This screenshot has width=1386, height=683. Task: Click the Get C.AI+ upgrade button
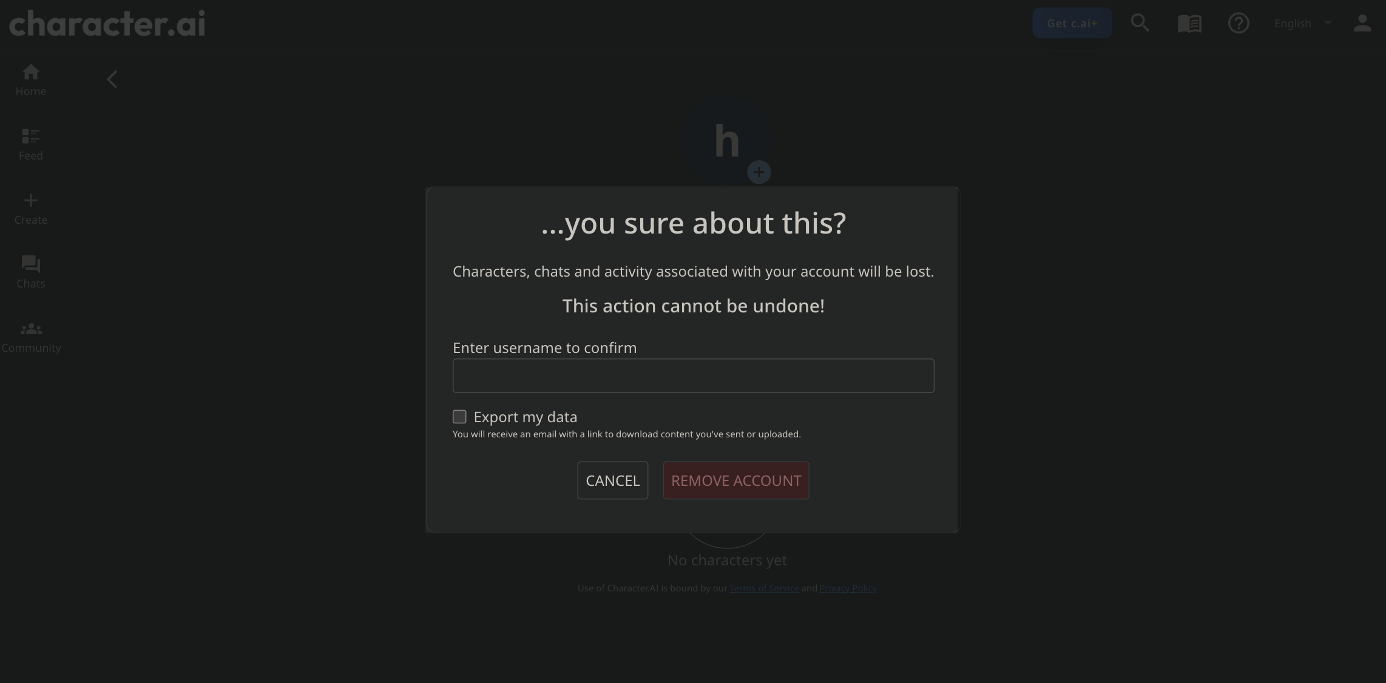[1072, 22]
